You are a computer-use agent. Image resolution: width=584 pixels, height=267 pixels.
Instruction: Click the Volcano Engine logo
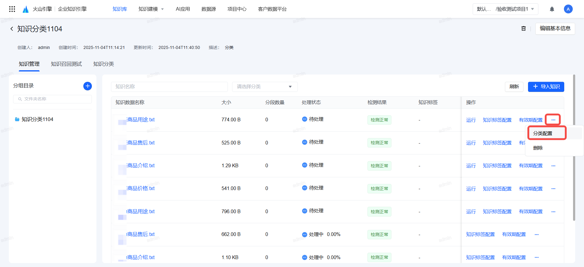26,9
